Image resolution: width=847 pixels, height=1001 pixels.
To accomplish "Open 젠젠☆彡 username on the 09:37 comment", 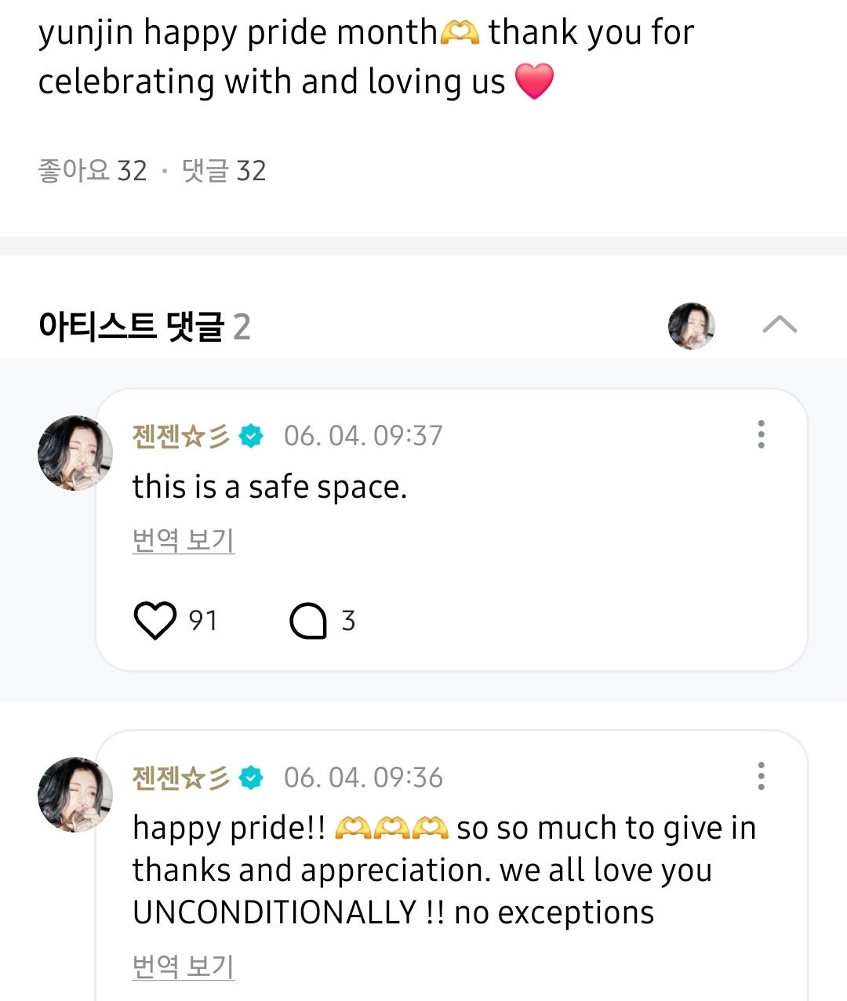I will [x=181, y=436].
